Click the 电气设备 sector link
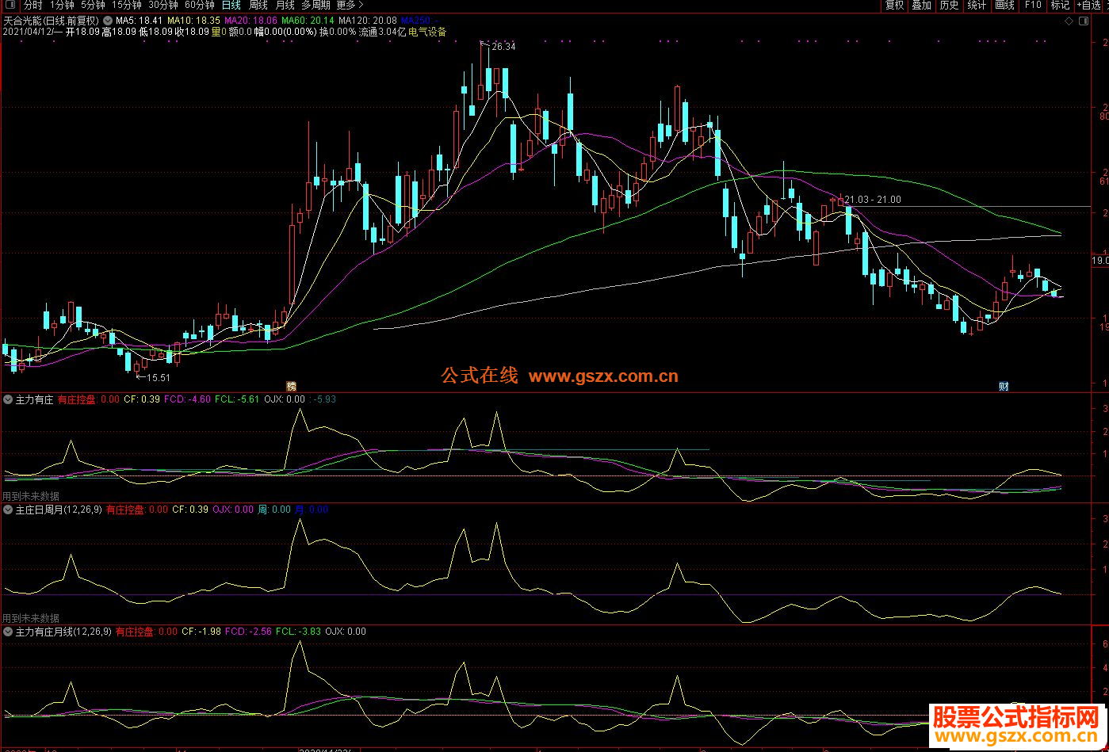 pos(427,32)
